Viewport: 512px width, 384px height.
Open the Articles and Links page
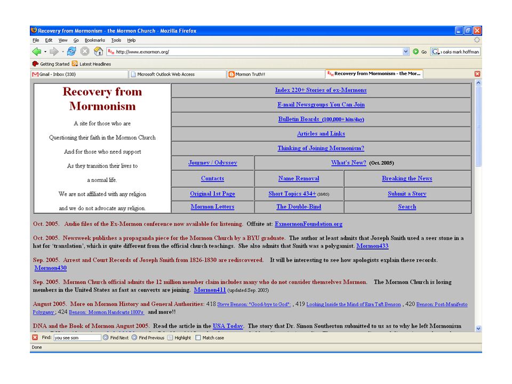pos(321,133)
